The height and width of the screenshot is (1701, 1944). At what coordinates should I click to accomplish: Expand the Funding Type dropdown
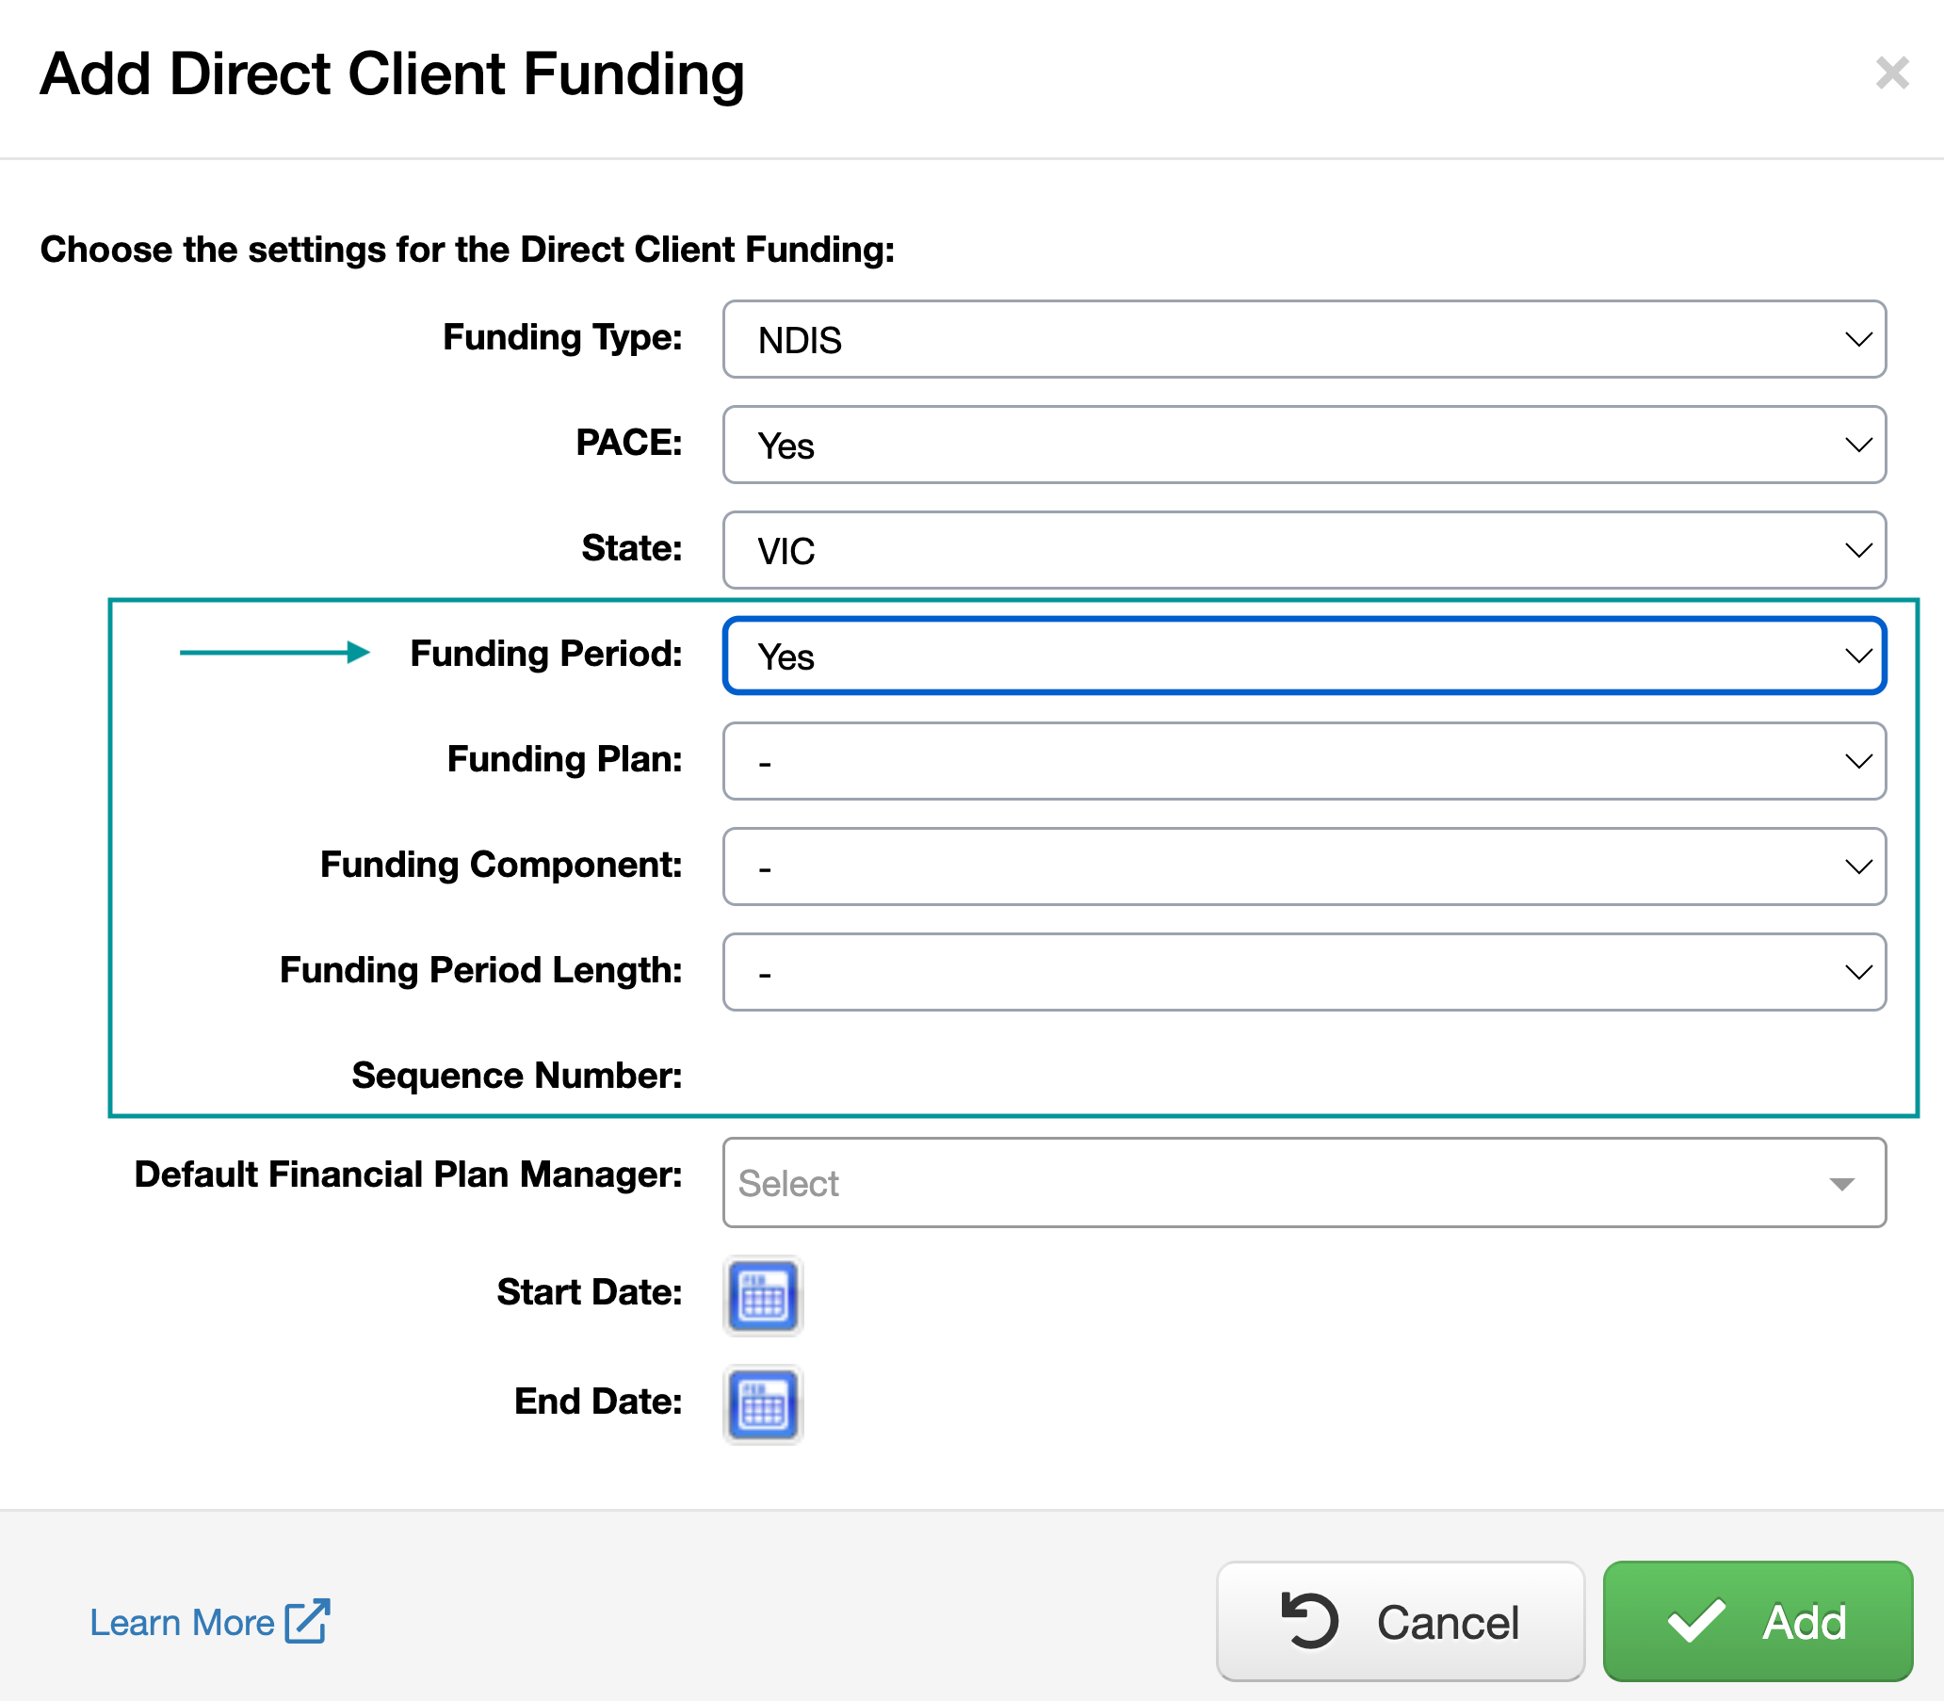(1304, 340)
